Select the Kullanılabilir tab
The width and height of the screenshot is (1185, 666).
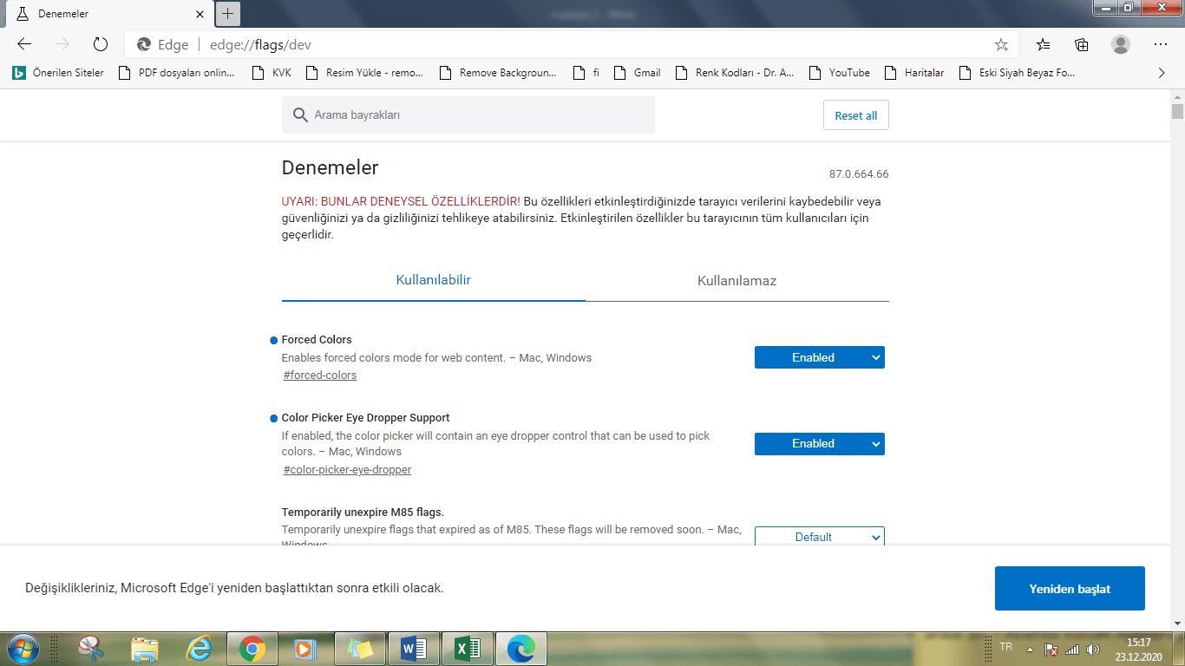click(x=433, y=280)
